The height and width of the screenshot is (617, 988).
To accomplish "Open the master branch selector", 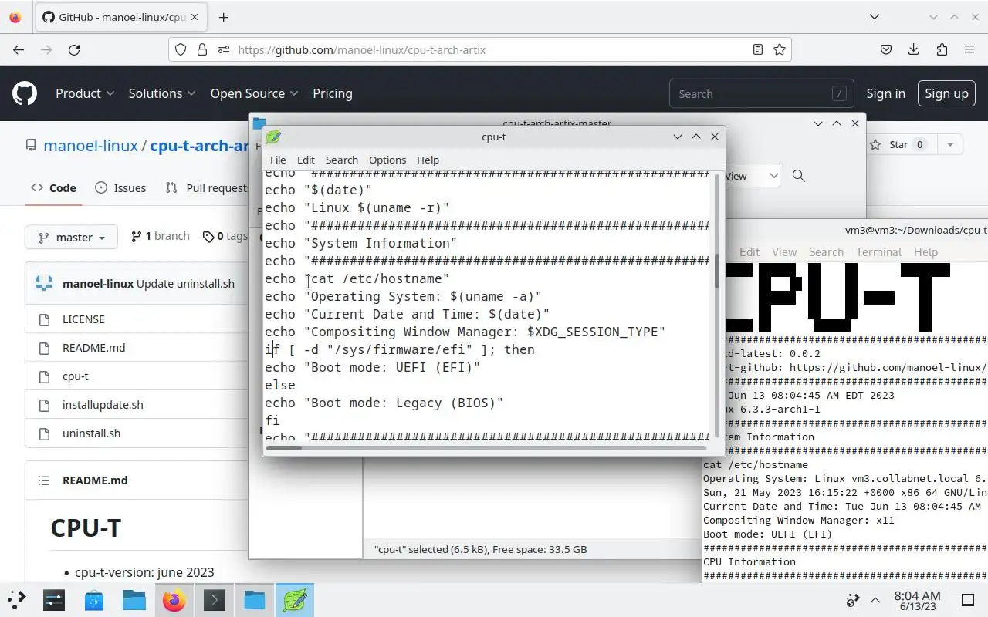I will click(71, 238).
